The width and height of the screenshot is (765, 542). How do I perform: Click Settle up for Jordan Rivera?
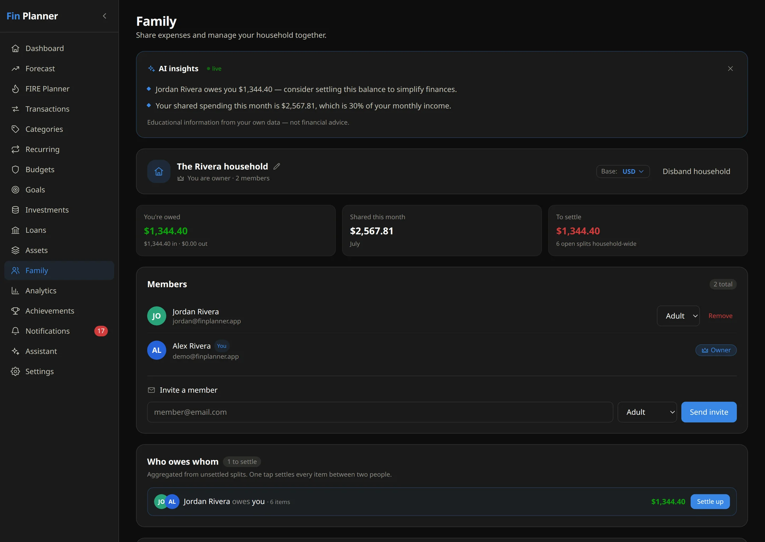(x=710, y=502)
